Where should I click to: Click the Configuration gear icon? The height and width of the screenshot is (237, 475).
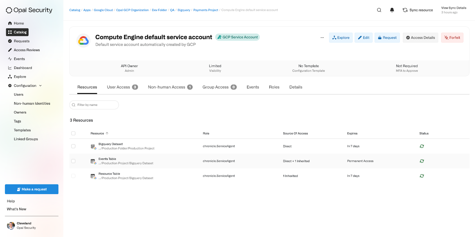tap(10, 85)
